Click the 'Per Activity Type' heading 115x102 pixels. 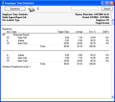[11, 20]
